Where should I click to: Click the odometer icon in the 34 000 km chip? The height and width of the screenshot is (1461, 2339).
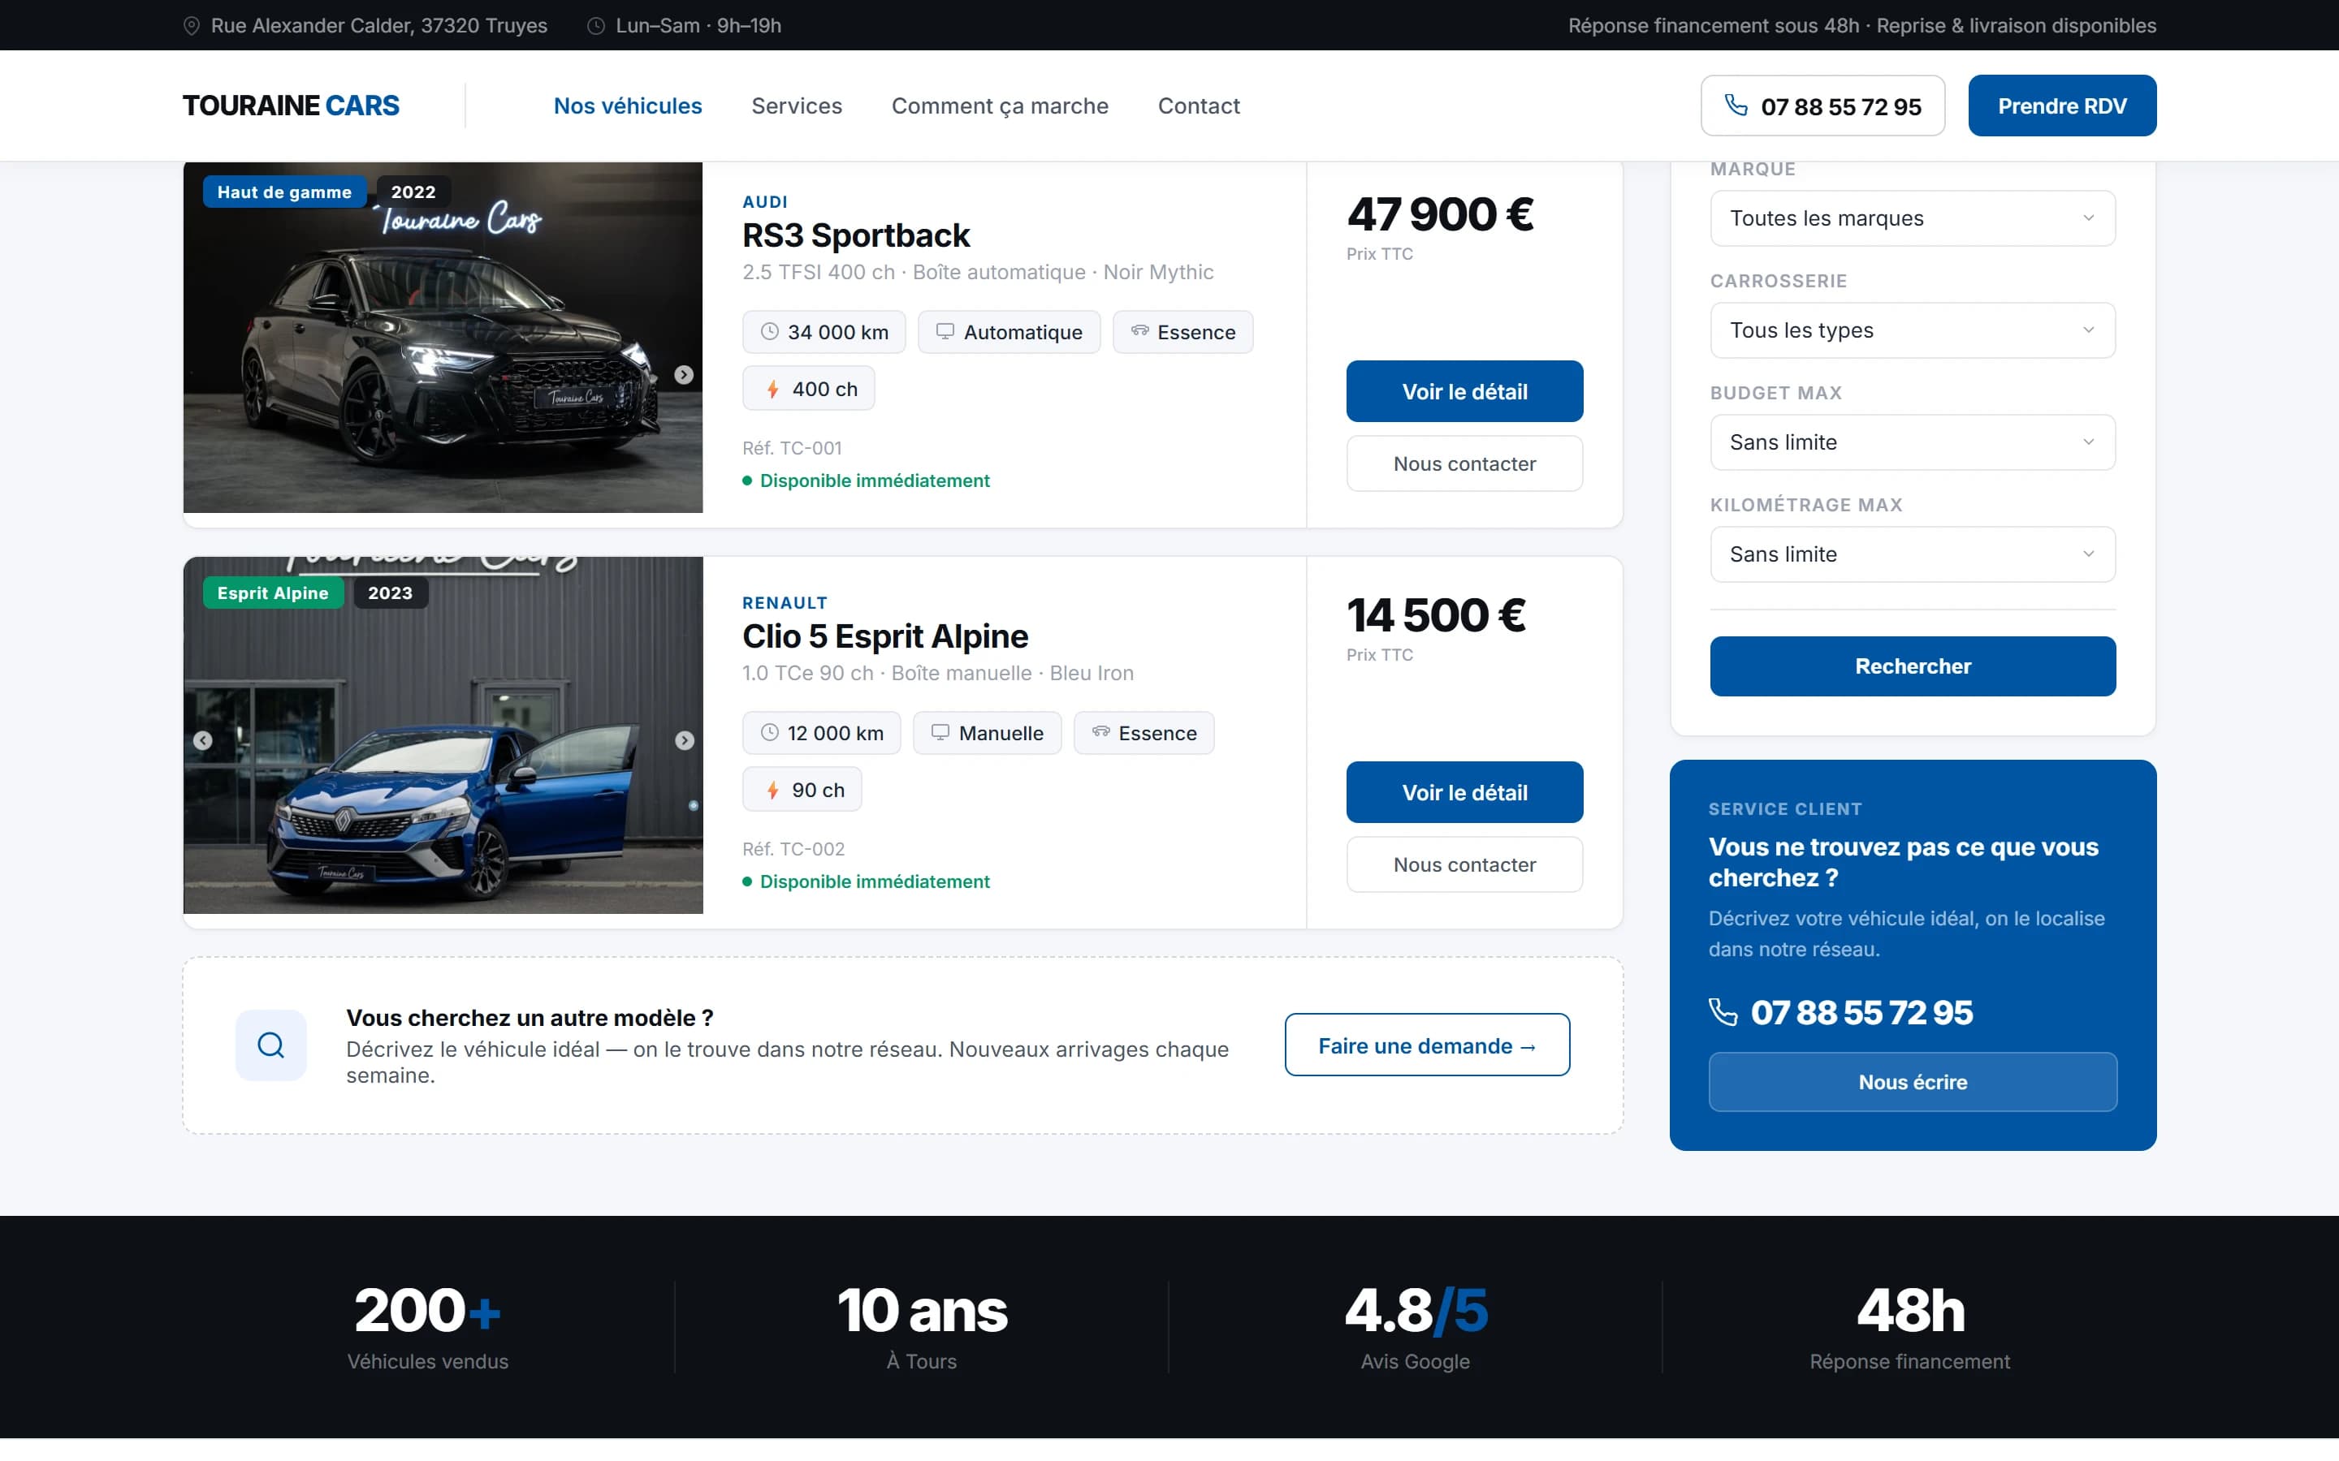pyautogui.click(x=769, y=331)
